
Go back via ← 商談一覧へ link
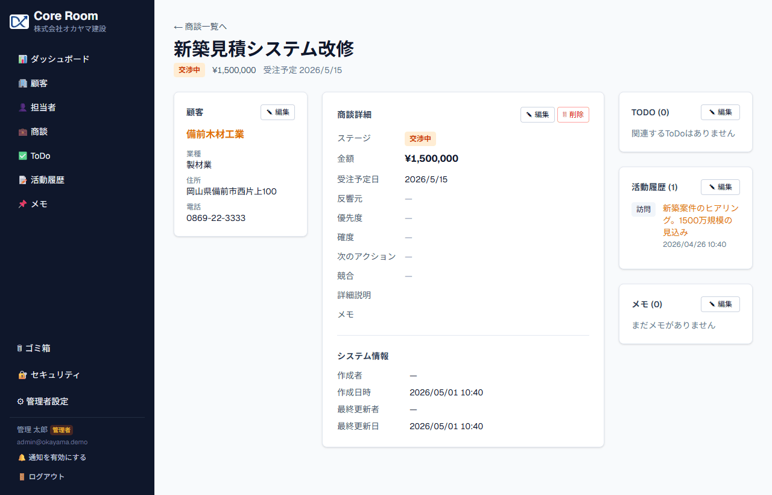click(x=200, y=27)
